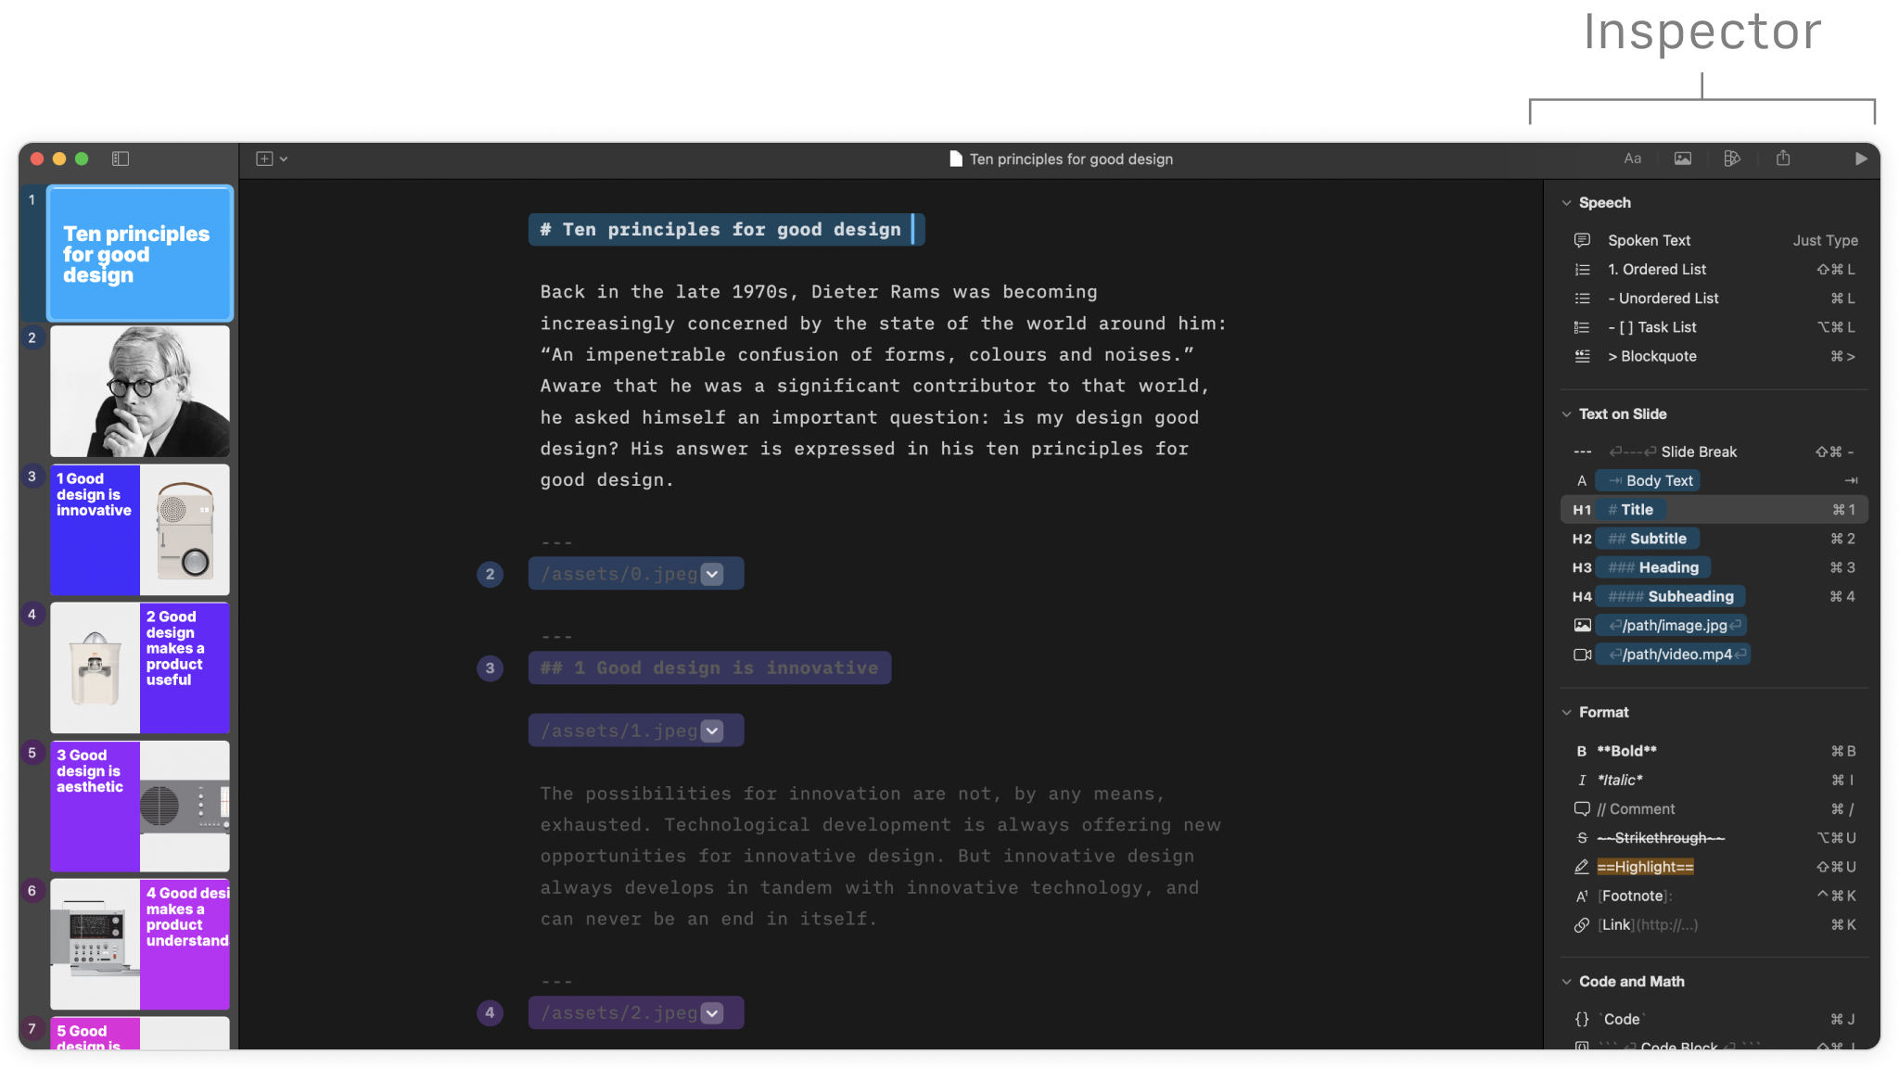Insert a Footnote
The image size is (1899, 1068).
[x=1714, y=896]
